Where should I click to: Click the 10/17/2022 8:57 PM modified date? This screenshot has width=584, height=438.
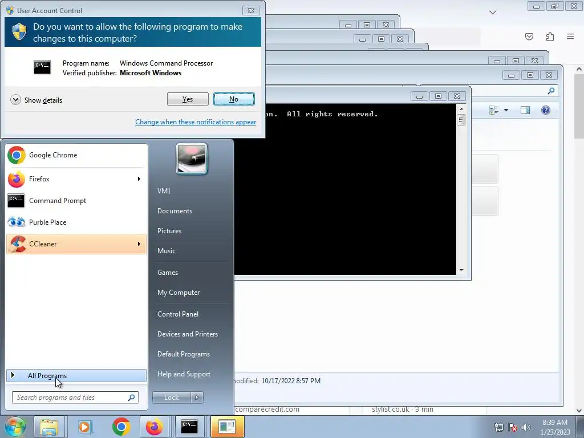tap(291, 380)
